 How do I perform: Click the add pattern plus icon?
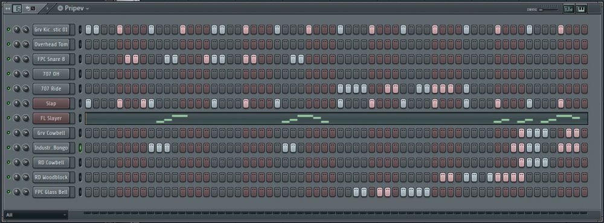coord(60,8)
